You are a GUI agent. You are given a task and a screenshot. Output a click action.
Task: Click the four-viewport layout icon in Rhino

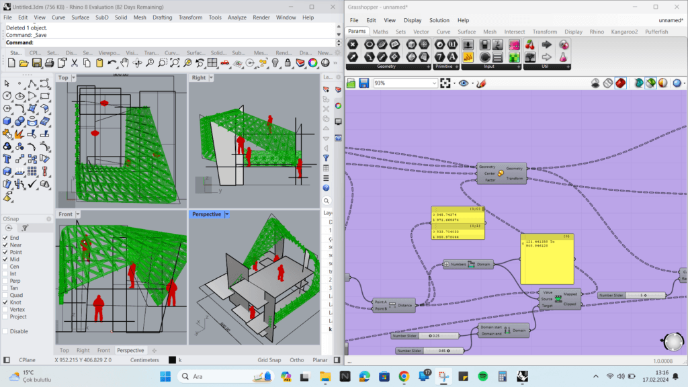pos(212,63)
